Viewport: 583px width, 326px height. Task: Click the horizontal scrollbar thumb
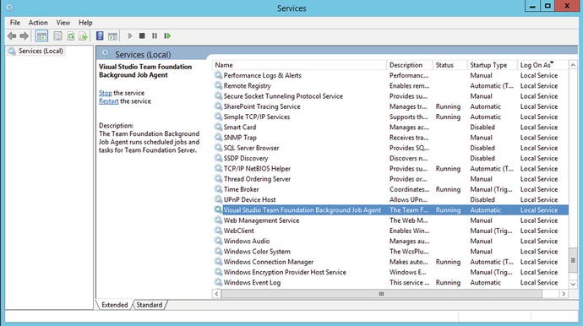click(381, 294)
